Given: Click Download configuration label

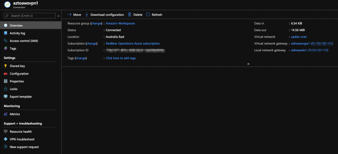Looking at the screenshot, I should 107,15.
